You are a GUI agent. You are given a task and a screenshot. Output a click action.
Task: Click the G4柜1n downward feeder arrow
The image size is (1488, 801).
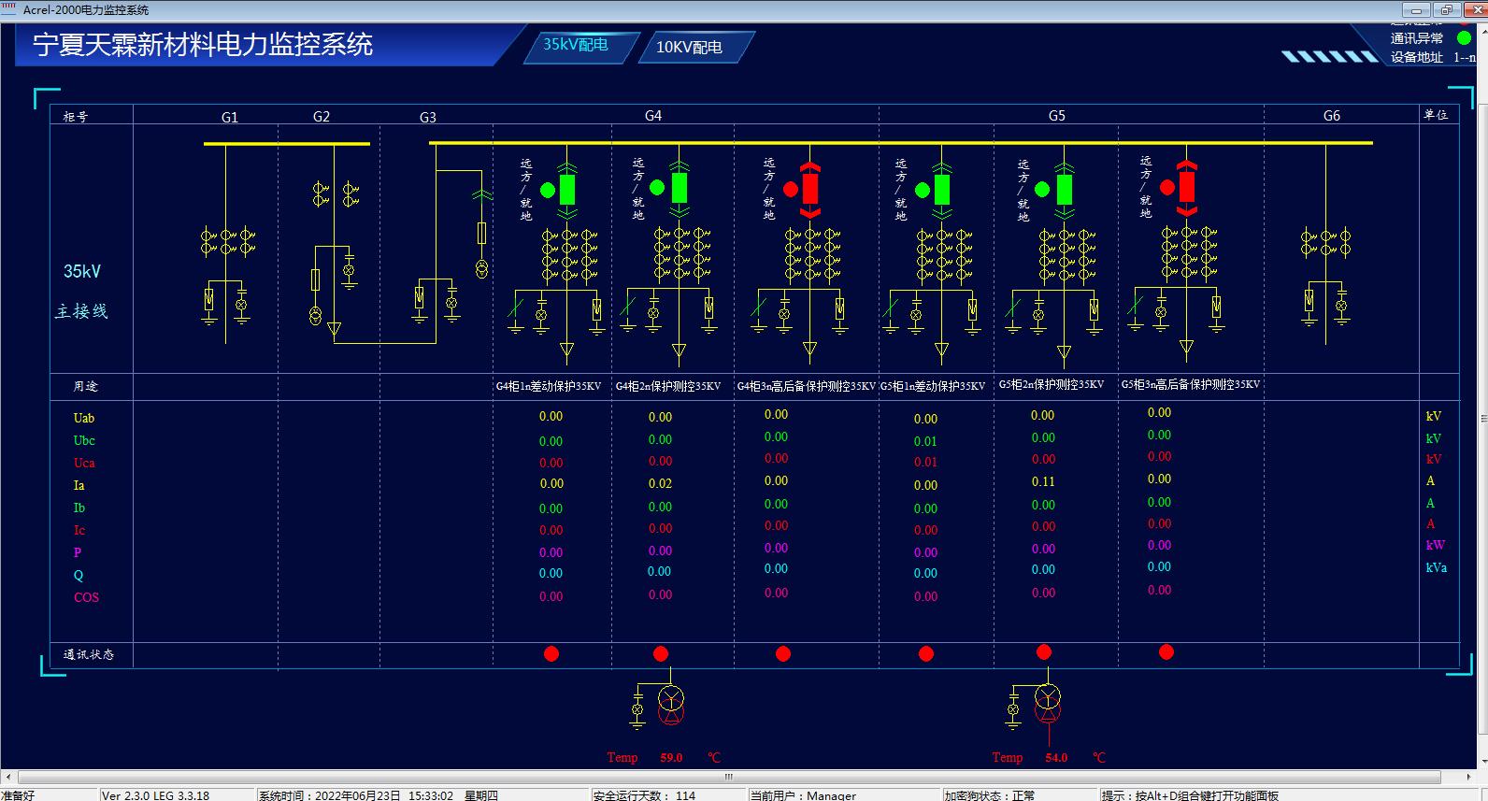pos(566,351)
